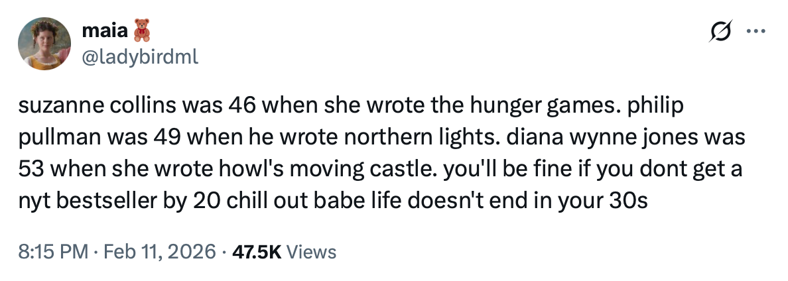Open the three-dot more options menu
Viewport: 788px width, 281px height.
pyautogui.click(x=755, y=32)
